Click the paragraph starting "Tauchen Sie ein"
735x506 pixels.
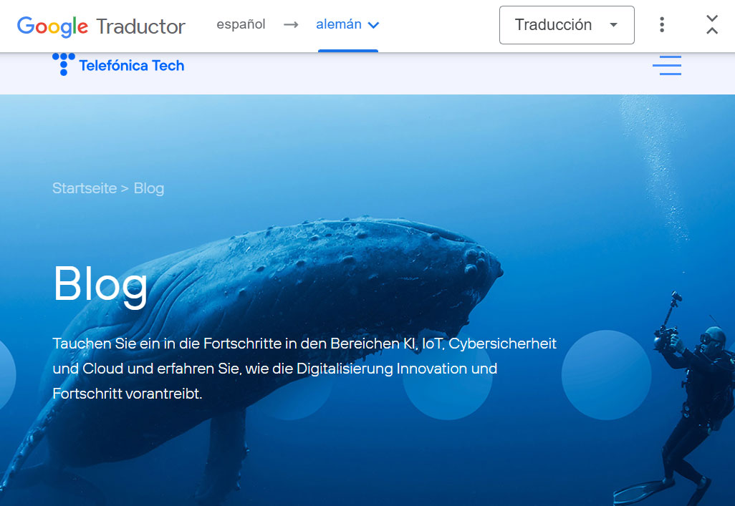pyautogui.click(x=304, y=369)
